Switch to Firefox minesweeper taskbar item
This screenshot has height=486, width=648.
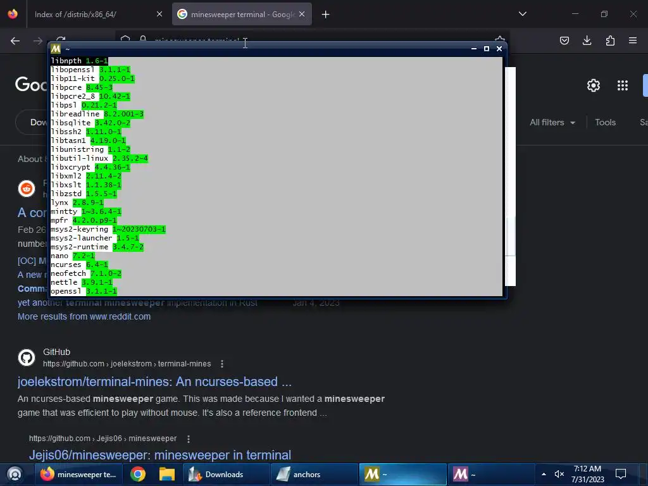[78, 475]
